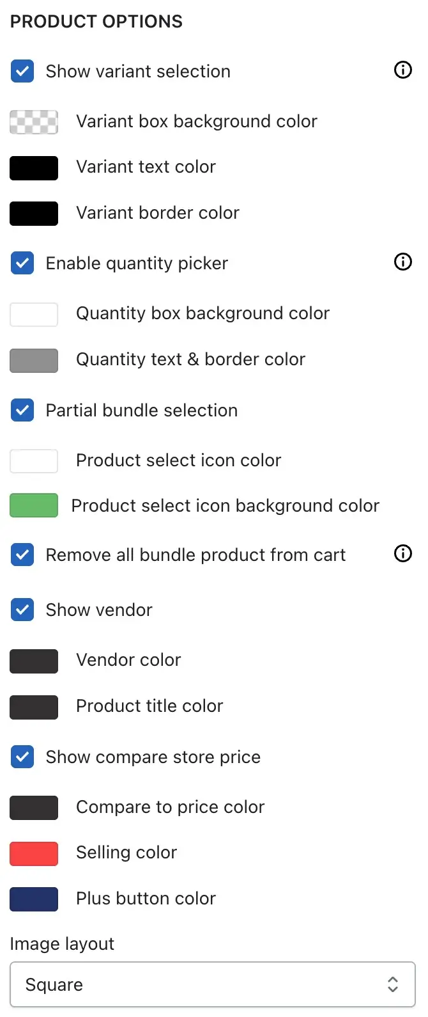This screenshot has width=428, height=1017.
Task: Select Quantity text & border color swatch
Action: click(x=34, y=360)
